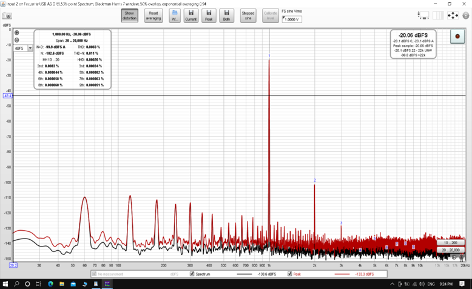The image size is (472, 289).
Task: Click the Peak -133.3 dBFS legend value
Action: [x=365, y=274]
